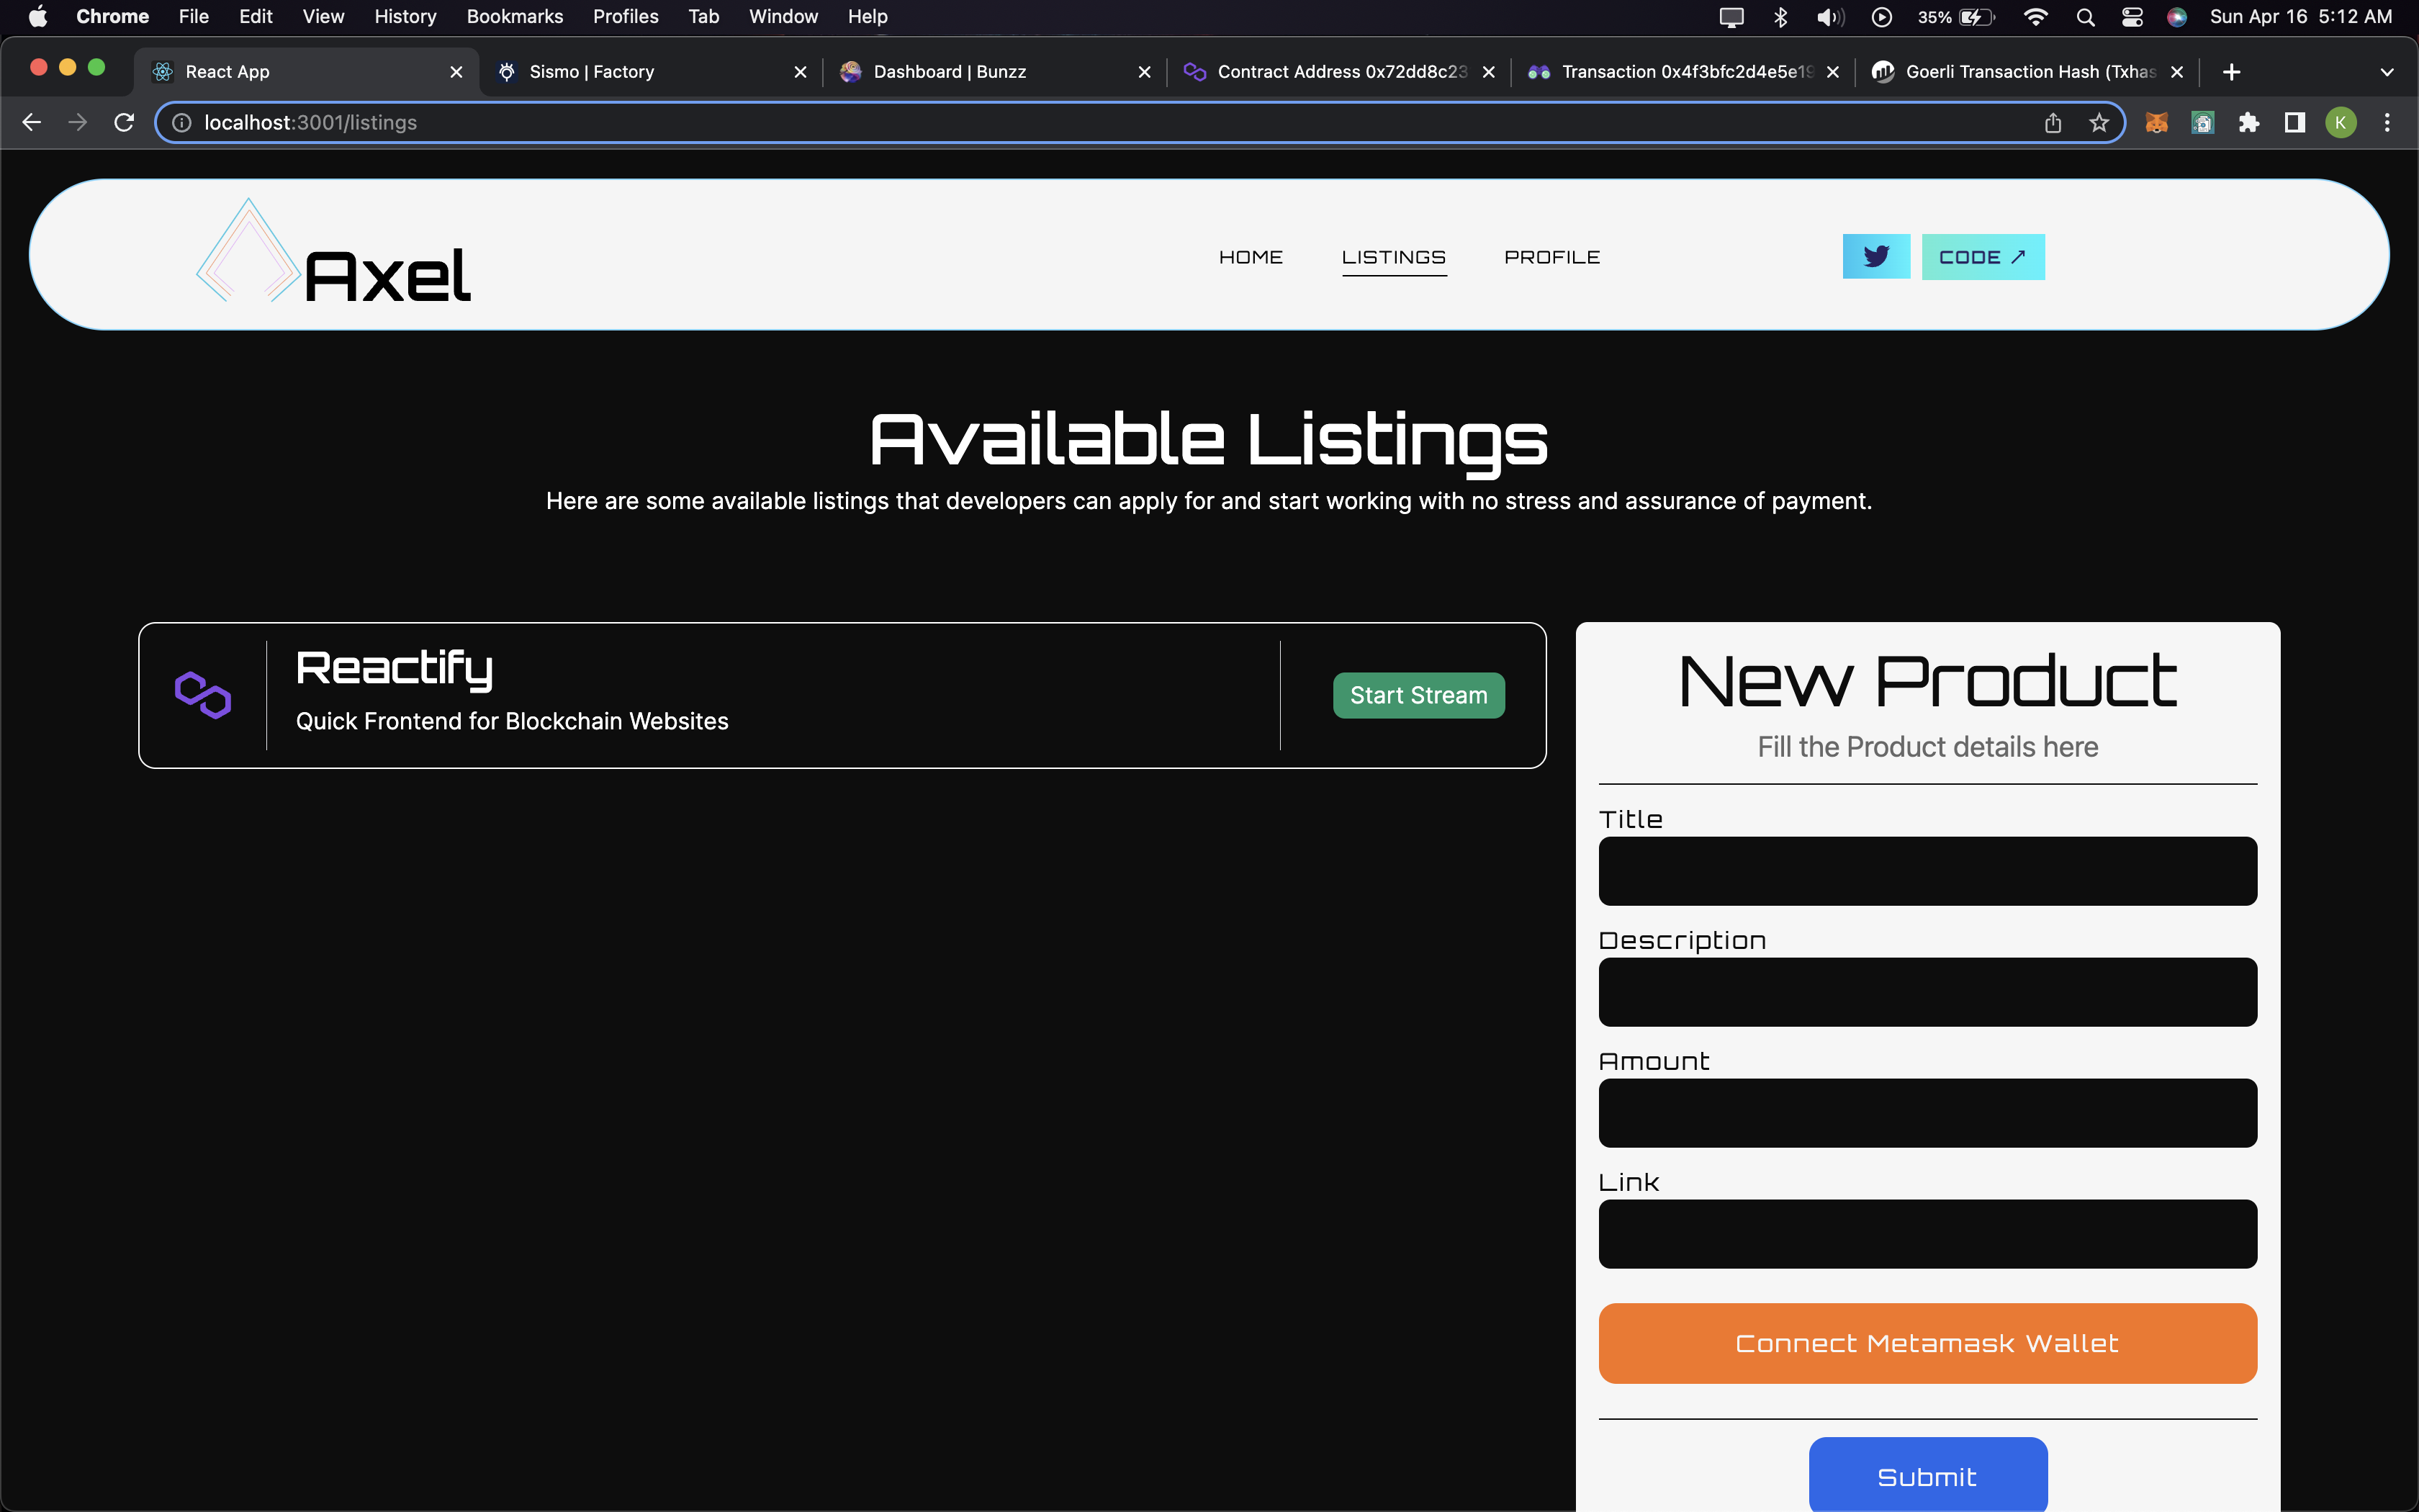Click the Amount input field
This screenshot has height=1512, width=2419.
pos(1928,1112)
